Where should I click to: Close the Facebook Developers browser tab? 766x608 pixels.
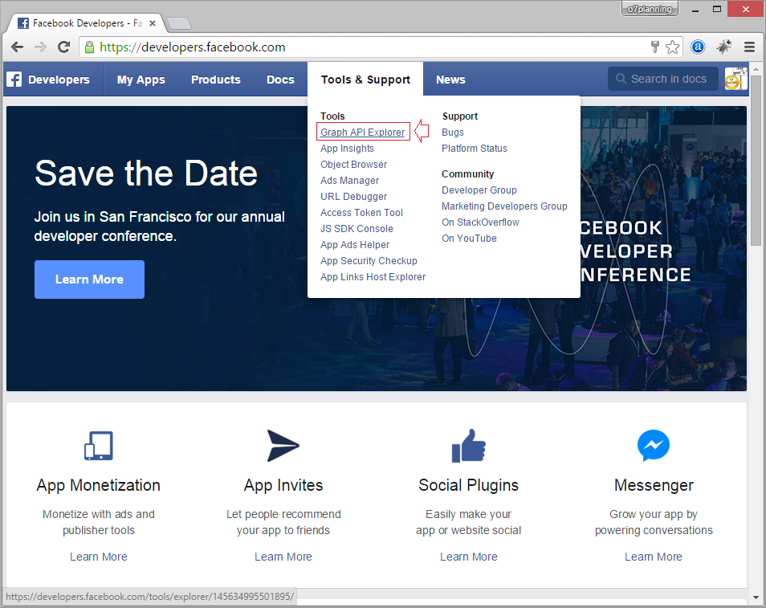[x=153, y=23]
